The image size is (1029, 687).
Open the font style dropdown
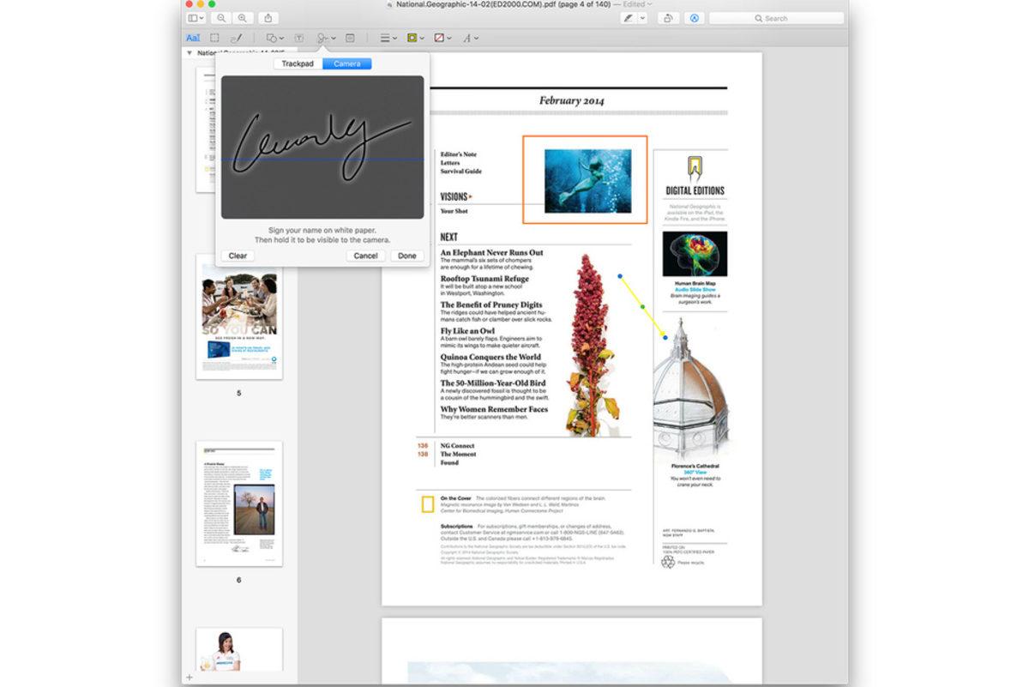click(468, 38)
